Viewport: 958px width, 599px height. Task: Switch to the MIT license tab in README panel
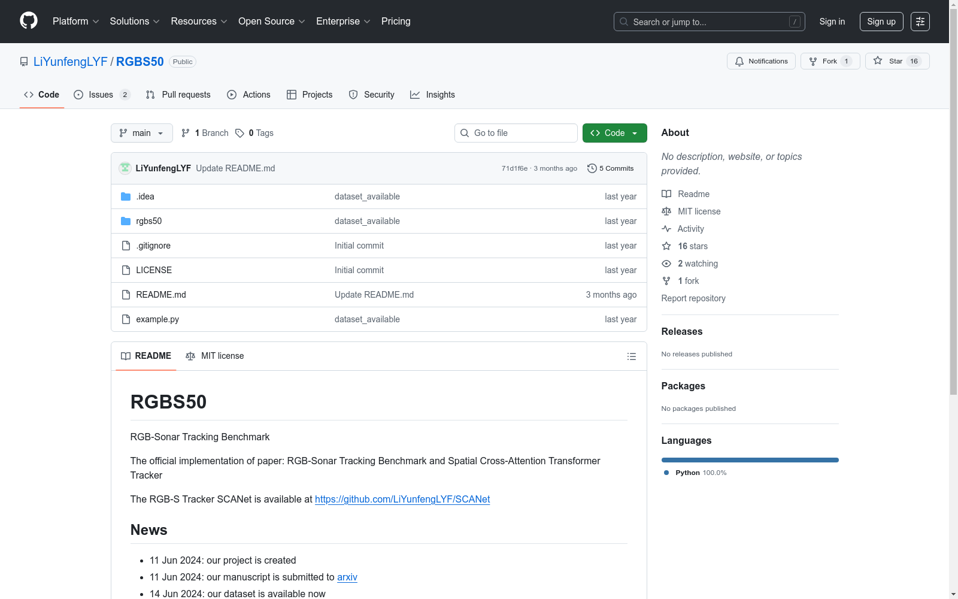(x=215, y=356)
